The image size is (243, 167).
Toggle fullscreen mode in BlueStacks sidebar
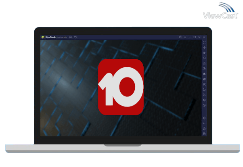click(x=204, y=42)
